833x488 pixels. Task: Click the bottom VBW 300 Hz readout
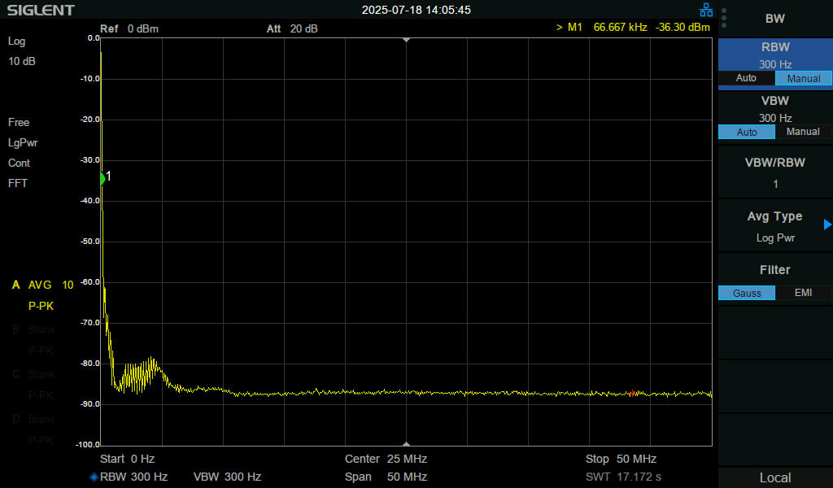(227, 477)
